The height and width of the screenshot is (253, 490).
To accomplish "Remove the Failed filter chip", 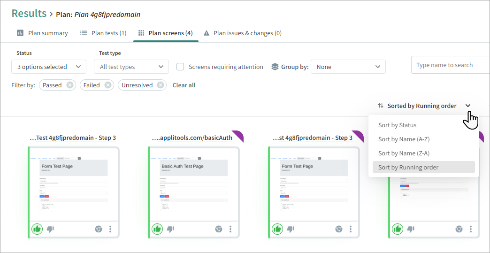I will tap(108, 85).
